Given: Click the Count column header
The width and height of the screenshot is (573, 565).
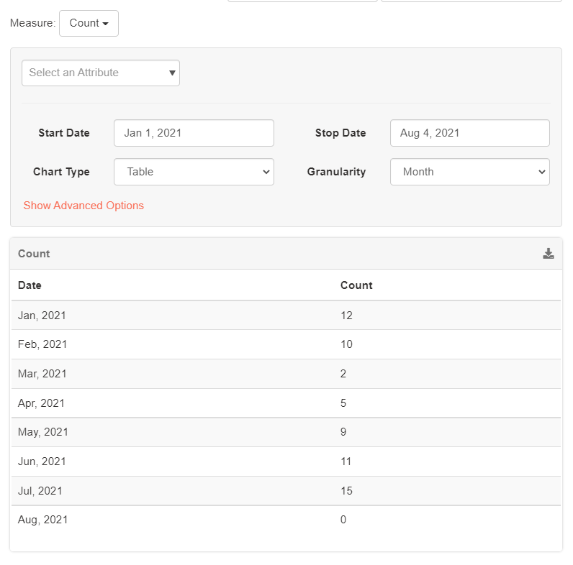Looking at the screenshot, I should 356,285.
